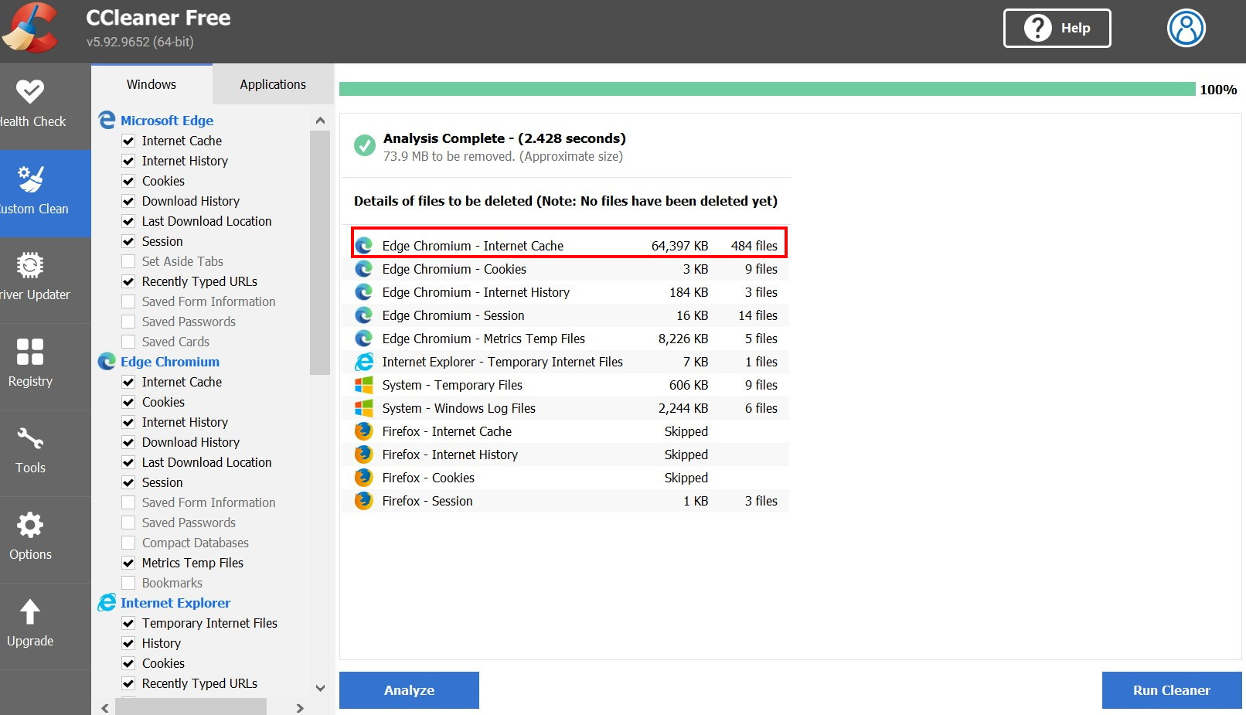Click the horizontal scroll left arrow
This screenshot has width=1246, height=715.
click(105, 707)
